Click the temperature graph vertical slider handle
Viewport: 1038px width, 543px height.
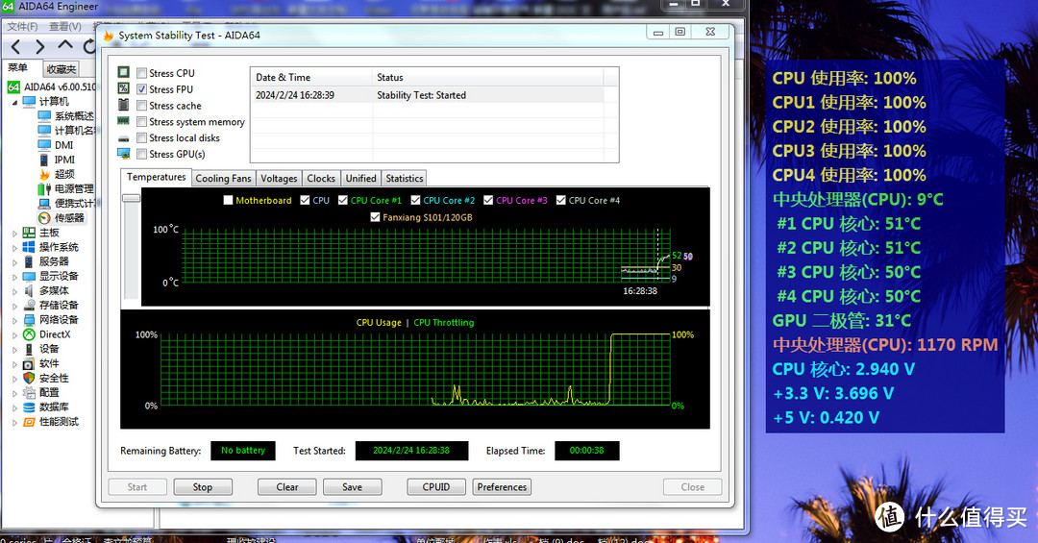tap(131, 198)
